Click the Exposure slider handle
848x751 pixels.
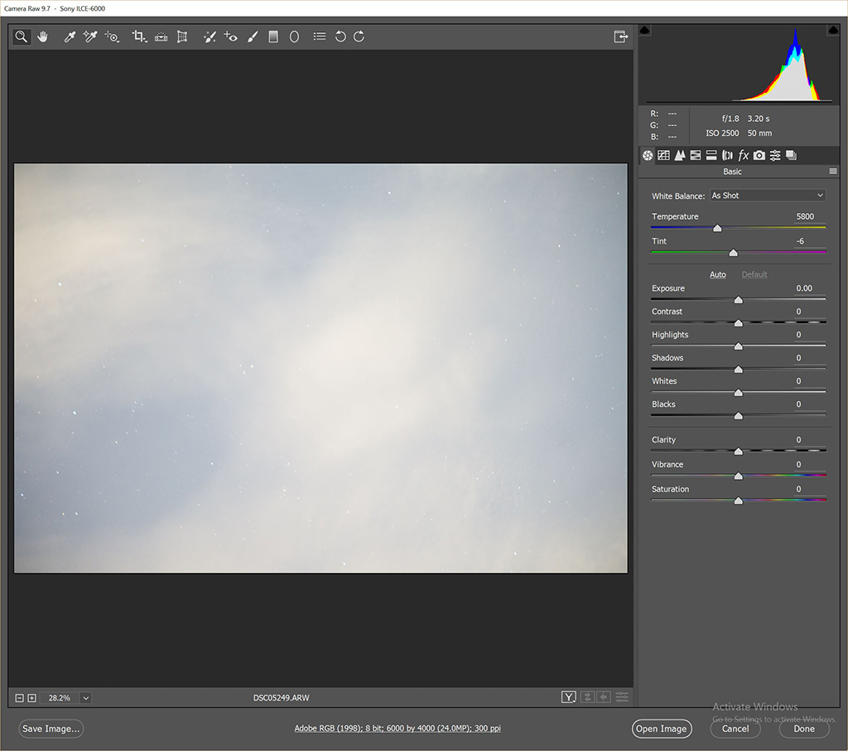click(738, 300)
